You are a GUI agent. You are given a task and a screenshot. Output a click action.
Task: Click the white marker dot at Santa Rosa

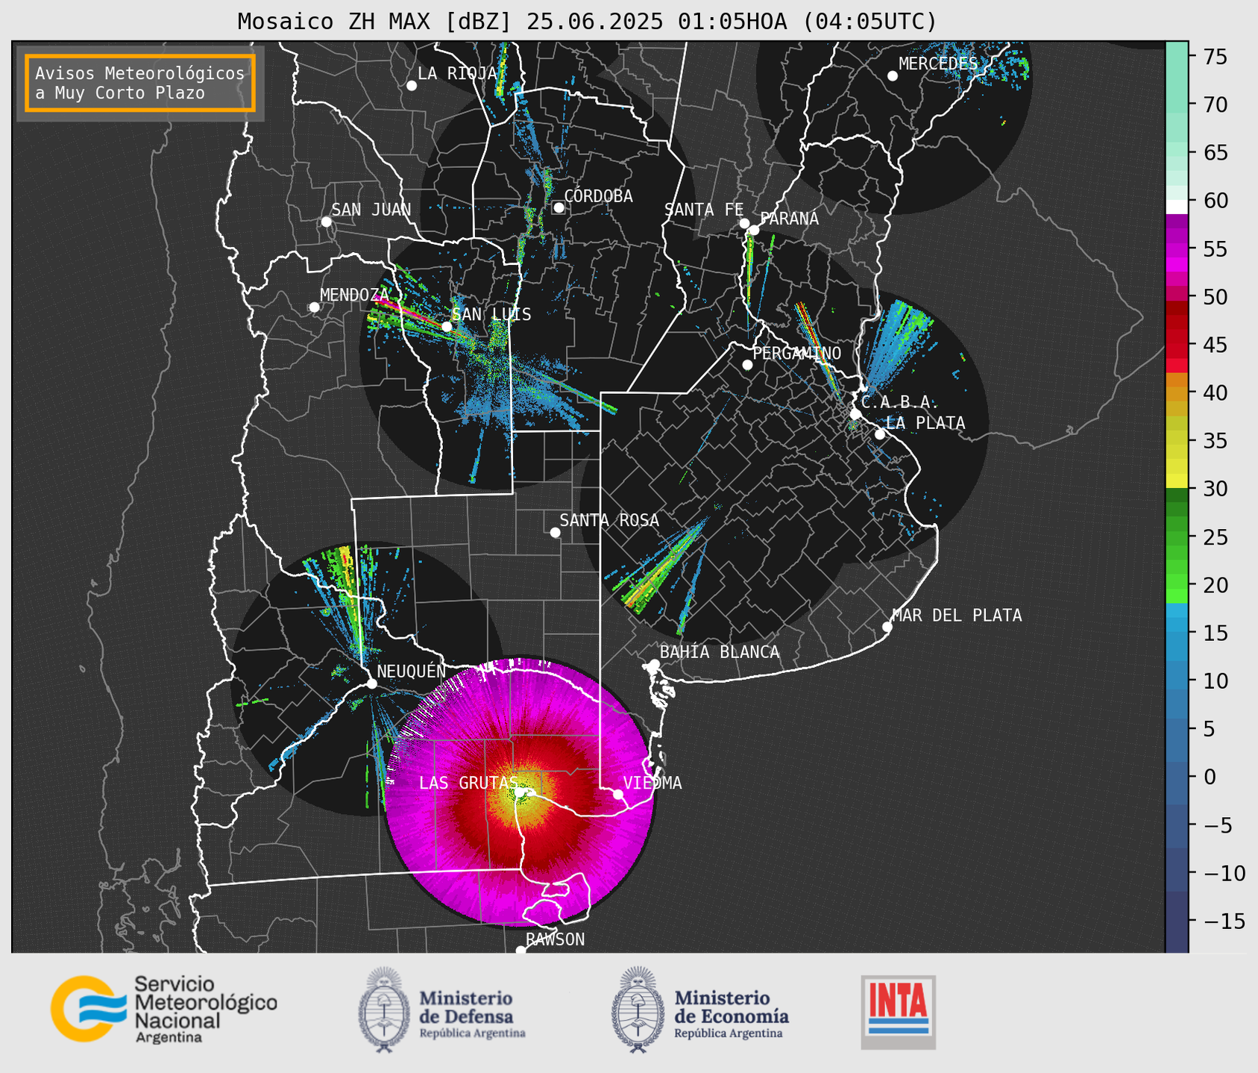555,532
